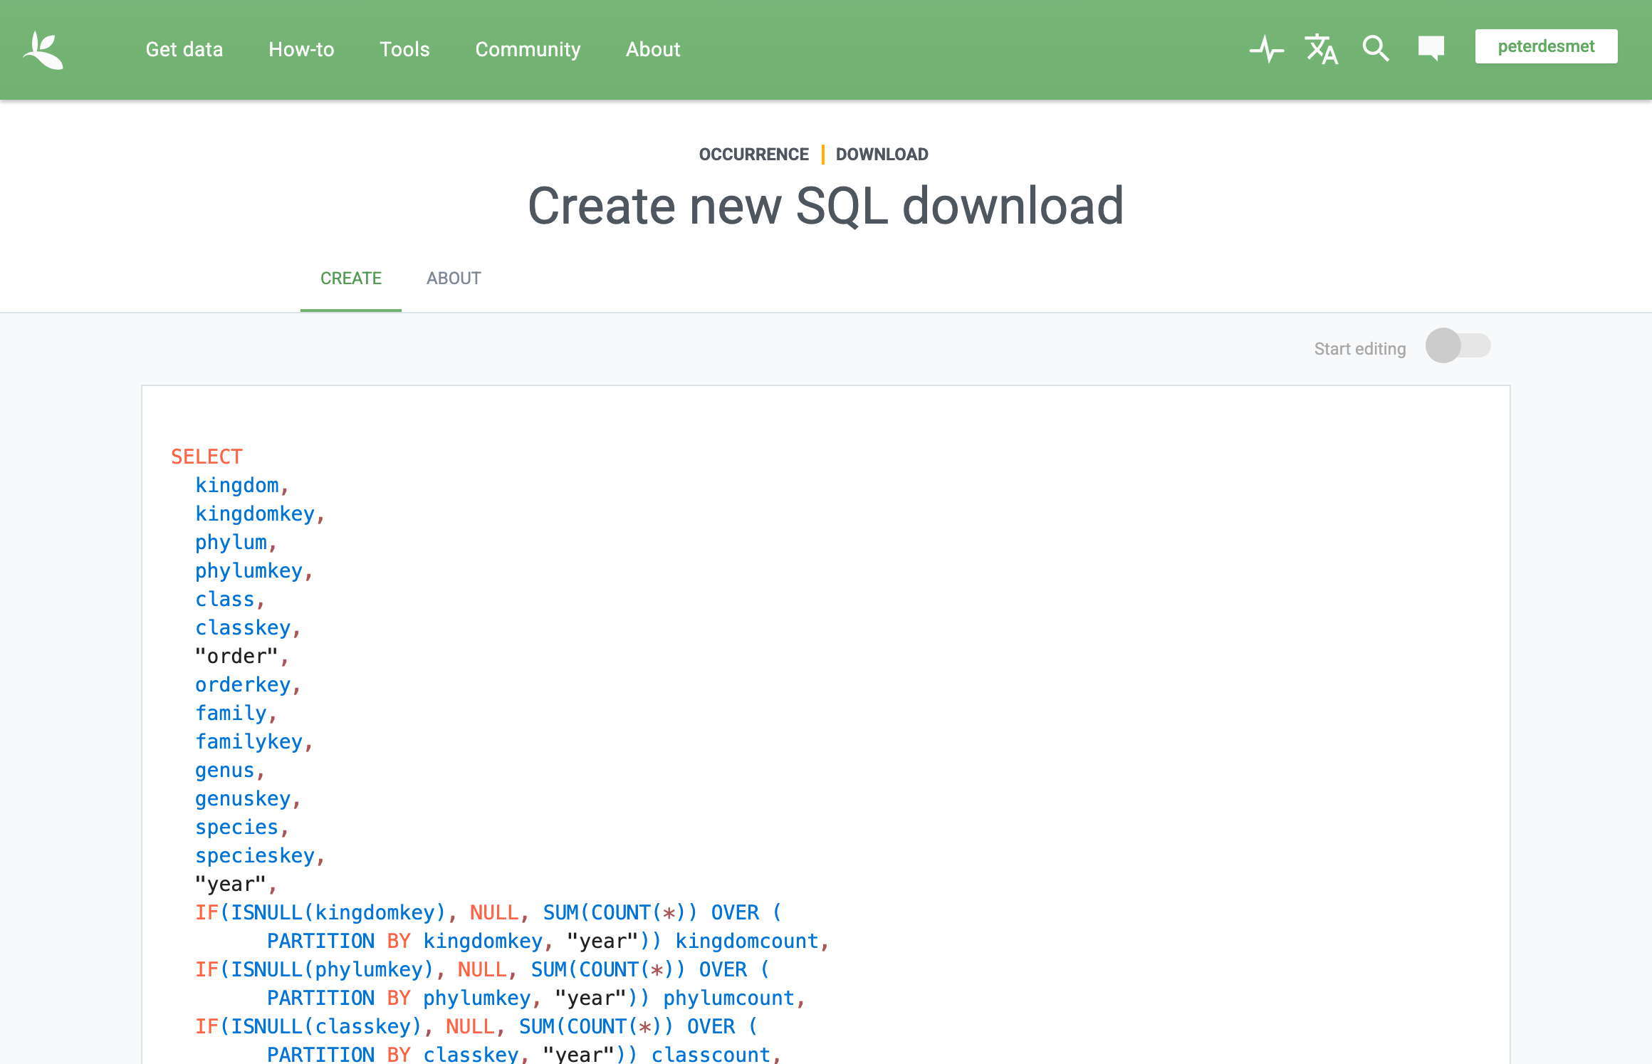This screenshot has width=1652, height=1064.
Task: Click the 'genus,' line in the query
Action: pyautogui.click(x=230, y=771)
